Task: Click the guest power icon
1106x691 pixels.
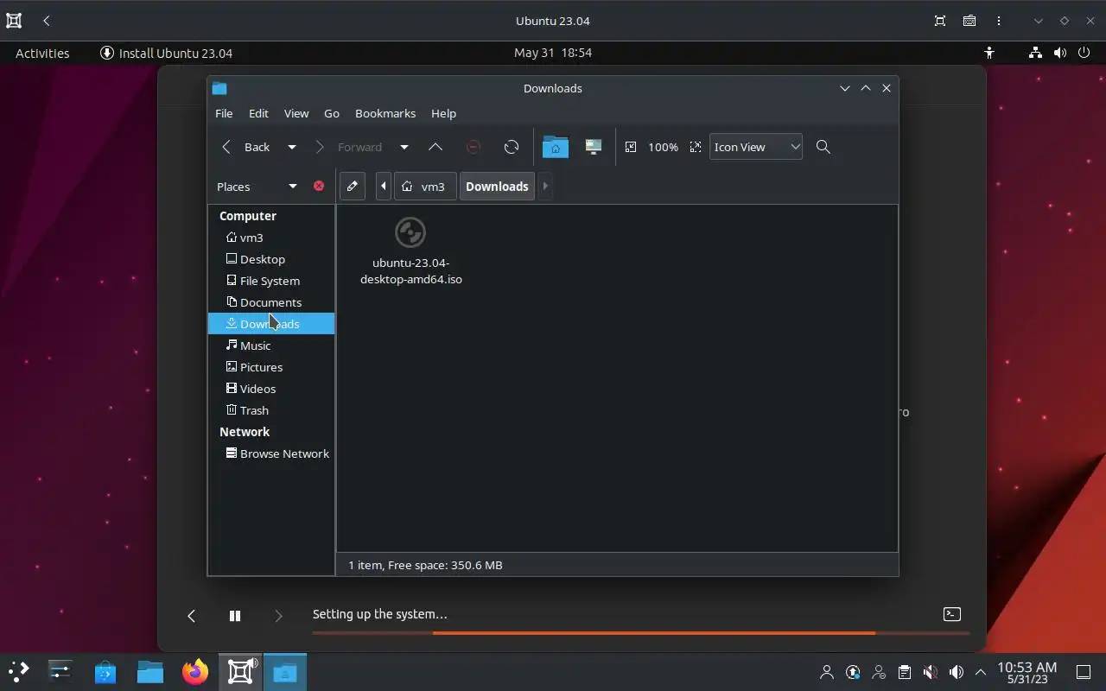Action: [x=1084, y=53]
